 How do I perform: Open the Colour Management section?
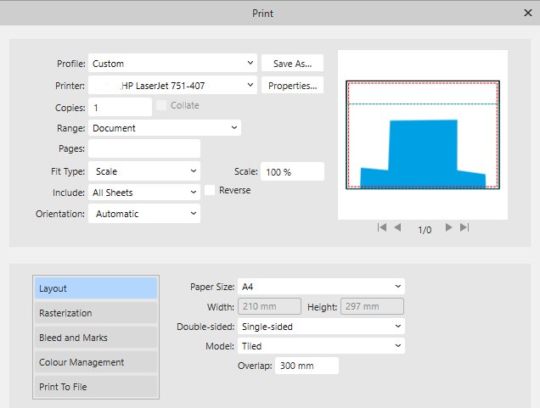tap(96, 362)
